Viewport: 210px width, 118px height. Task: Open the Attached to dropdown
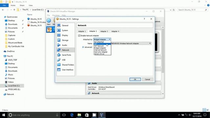tap(102, 39)
